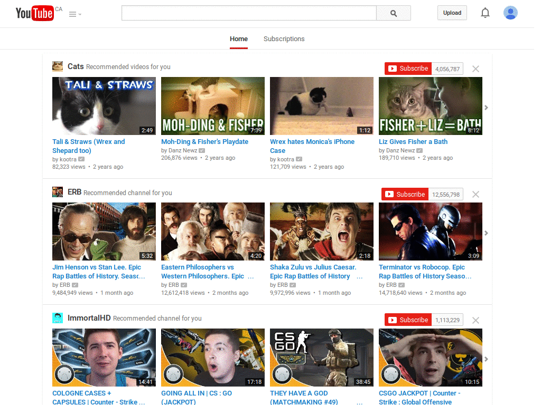
Task: Open THEY HAVE A GOD thumbnail
Action: pyautogui.click(x=322, y=358)
